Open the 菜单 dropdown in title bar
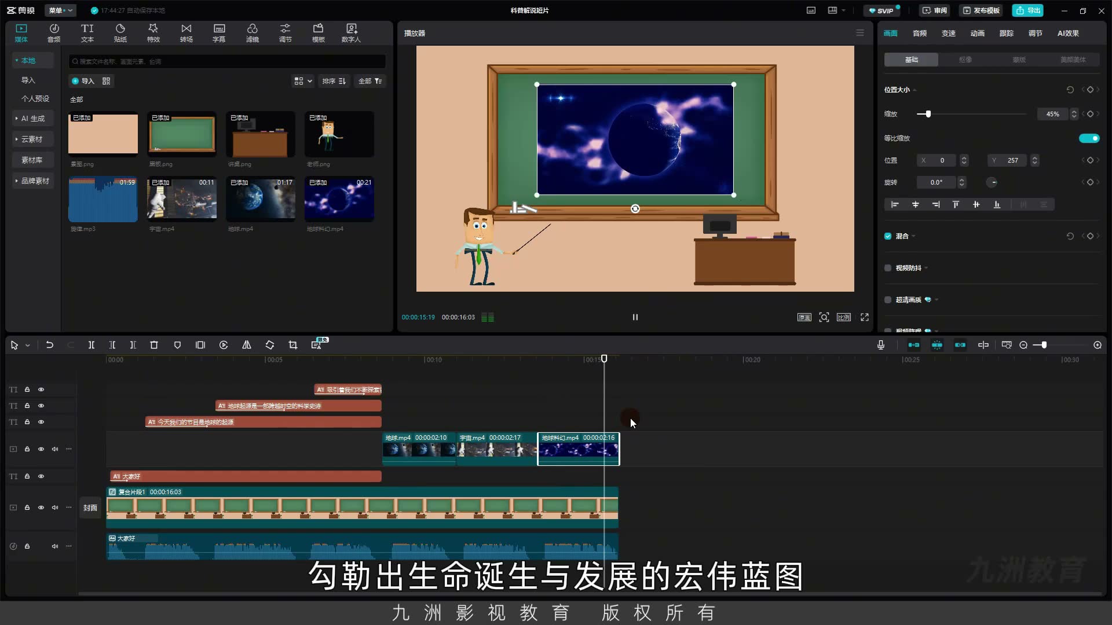This screenshot has height=625, width=1112. [x=60, y=10]
